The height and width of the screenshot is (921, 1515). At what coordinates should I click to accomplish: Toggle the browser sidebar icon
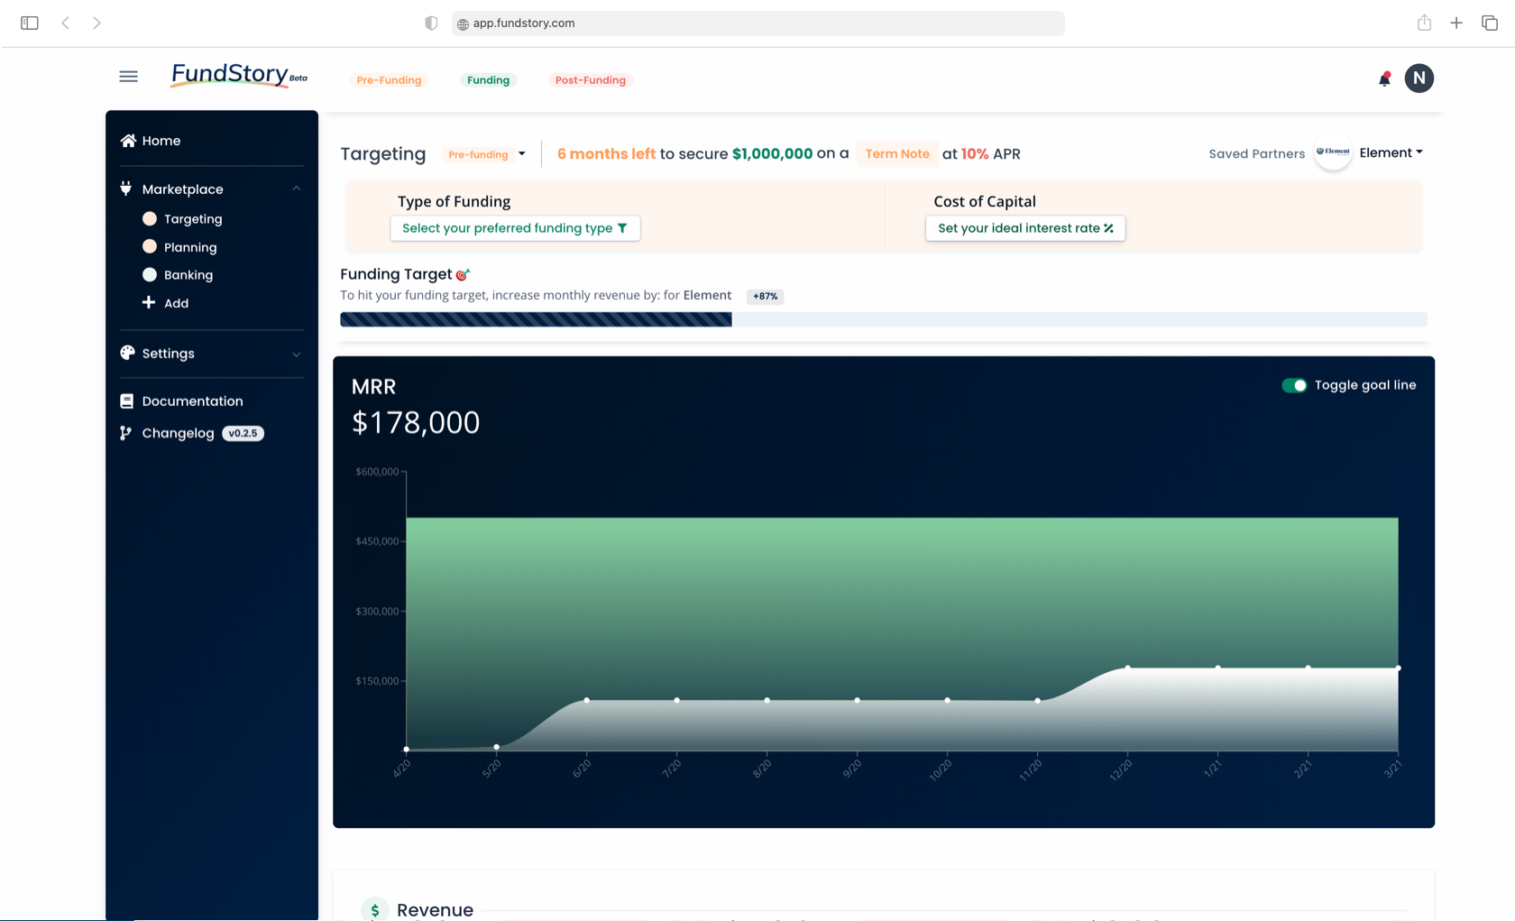[x=30, y=23]
